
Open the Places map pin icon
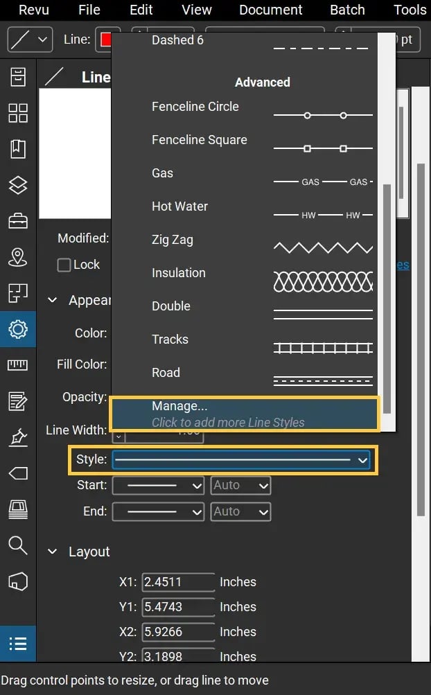pos(18,257)
